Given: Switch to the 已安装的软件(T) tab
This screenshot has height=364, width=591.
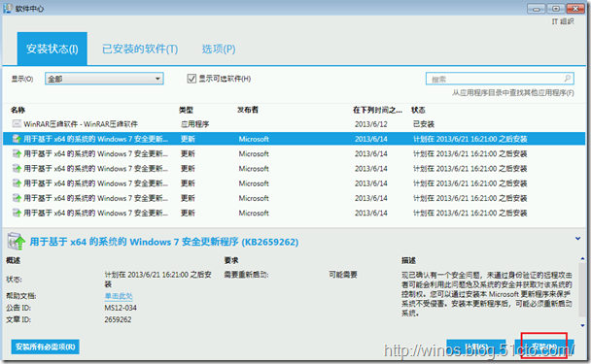Looking at the screenshot, I should 140,49.
